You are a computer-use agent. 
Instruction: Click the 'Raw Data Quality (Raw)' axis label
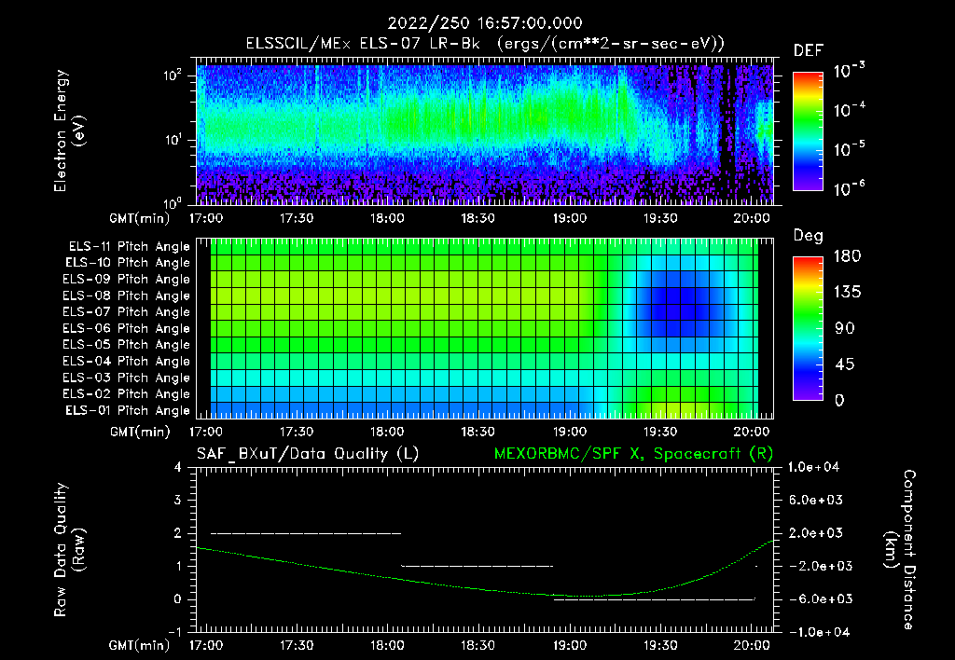point(69,549)
